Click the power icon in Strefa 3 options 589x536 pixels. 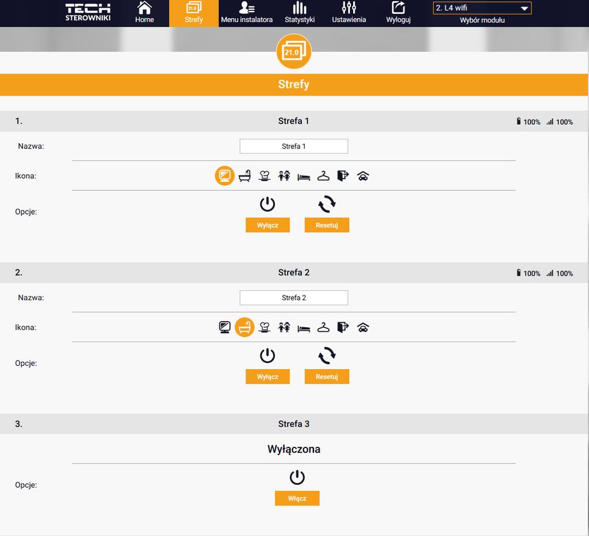pyautogui.click(x=297, y=477)
